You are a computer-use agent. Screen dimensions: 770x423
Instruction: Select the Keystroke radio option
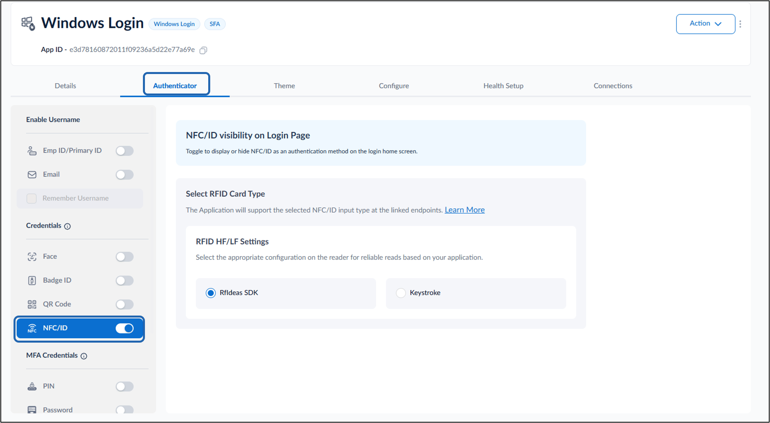pos(401,293)
